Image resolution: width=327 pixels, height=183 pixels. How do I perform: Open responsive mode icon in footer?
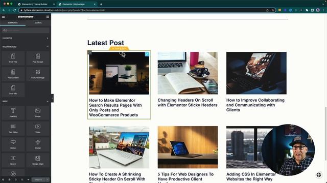(x=22, y=179)
